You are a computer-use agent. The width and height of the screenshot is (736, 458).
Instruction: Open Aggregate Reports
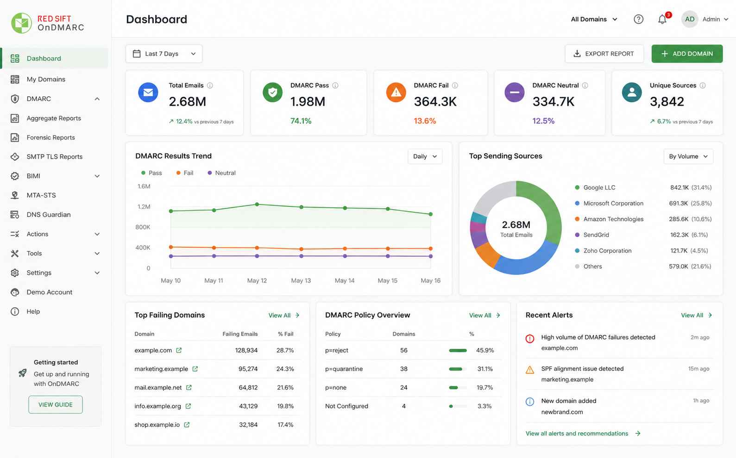point(55,118)
